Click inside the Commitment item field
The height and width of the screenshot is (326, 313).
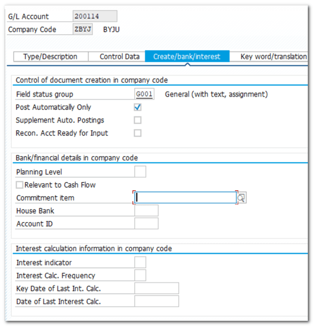click(x=186, y=197)
